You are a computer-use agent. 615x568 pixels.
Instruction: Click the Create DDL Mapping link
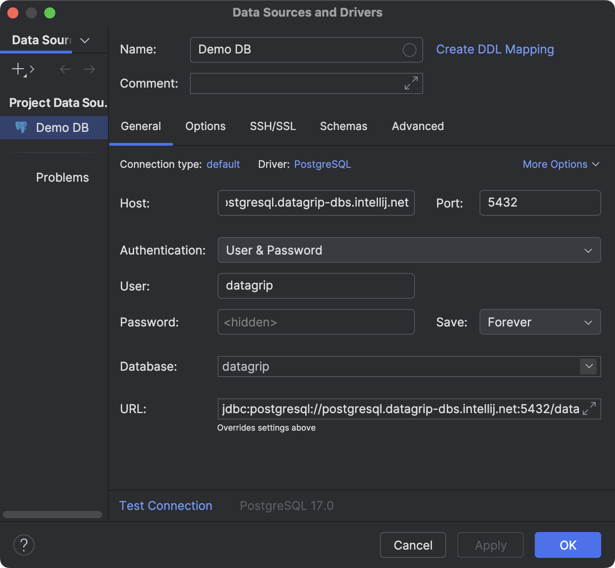pos(495,49)
